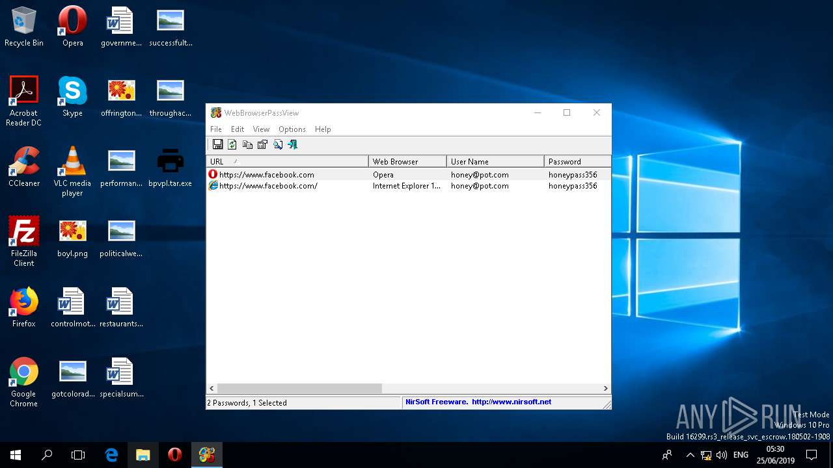Screen dimensions: 833x468
Task: Click the Copy Selected Items toolbar icon
Action: (247, 144)
